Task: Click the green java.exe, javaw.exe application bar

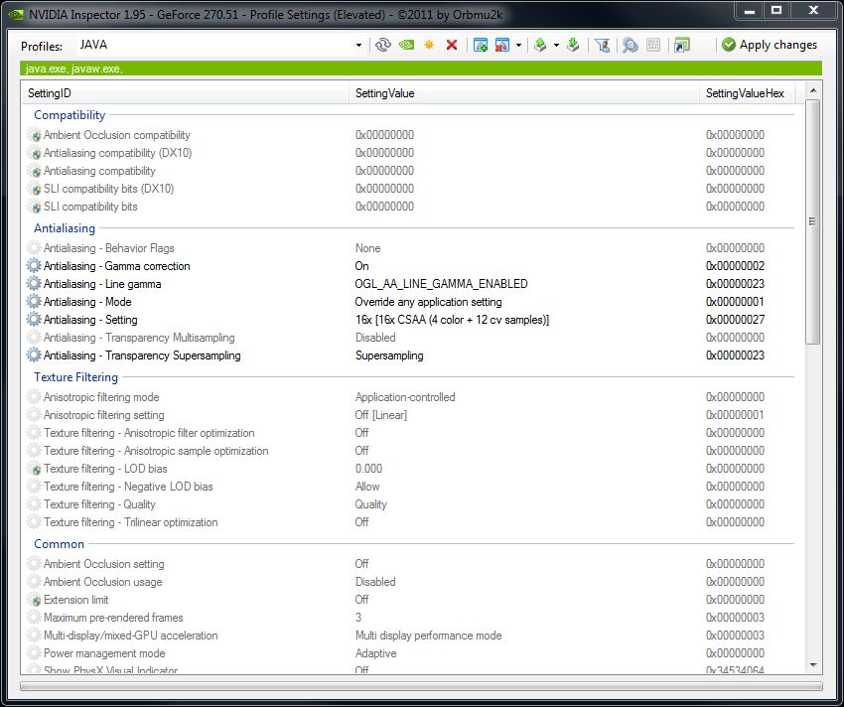Action: point(421,69)
